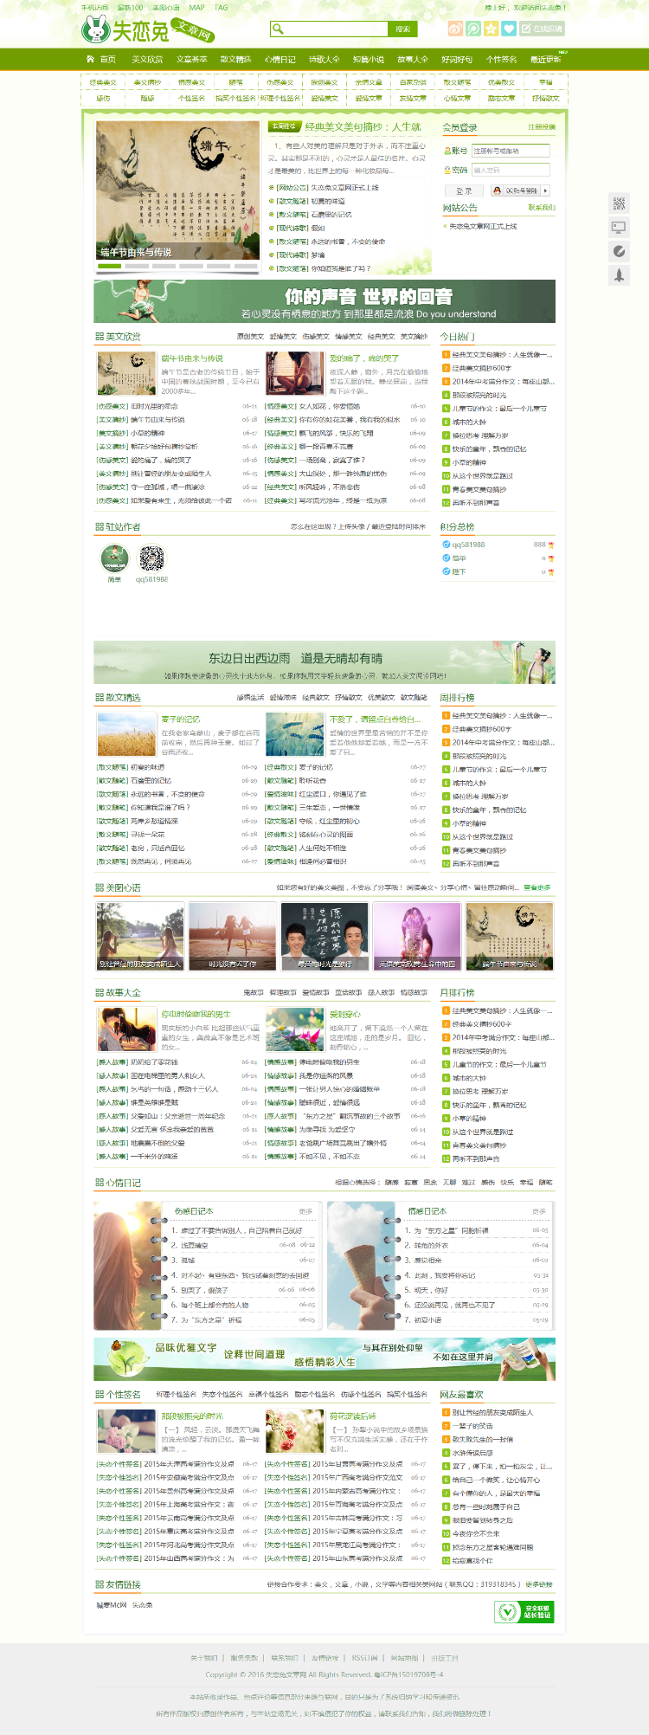649x1735 pixels.
Task: Open 散文精选 in main navigation
Action: coord(235,60)
